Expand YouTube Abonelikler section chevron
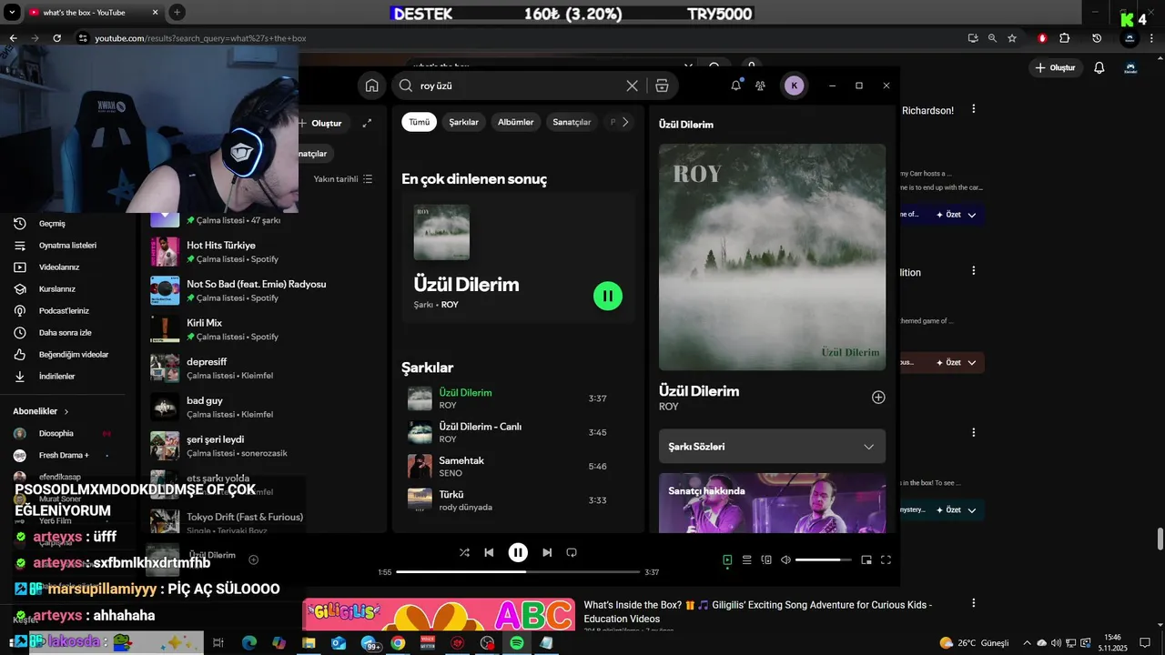This screenshot has height=655, width=1165. [x=66, y=412]
